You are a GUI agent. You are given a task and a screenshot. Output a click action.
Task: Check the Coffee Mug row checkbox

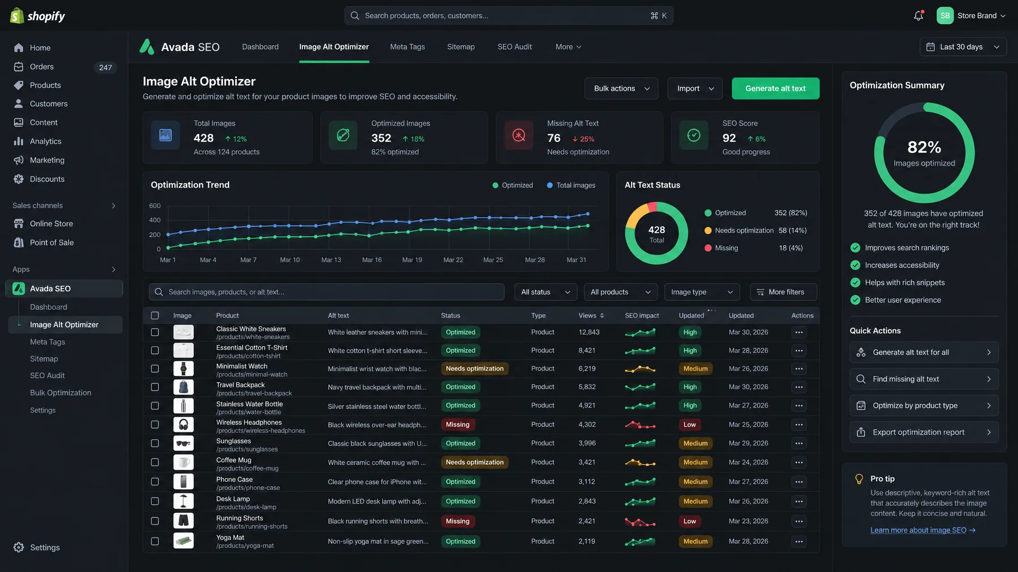click(155, 462)
